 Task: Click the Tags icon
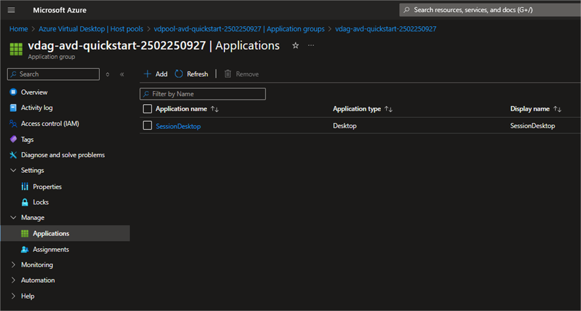[13, 139]
